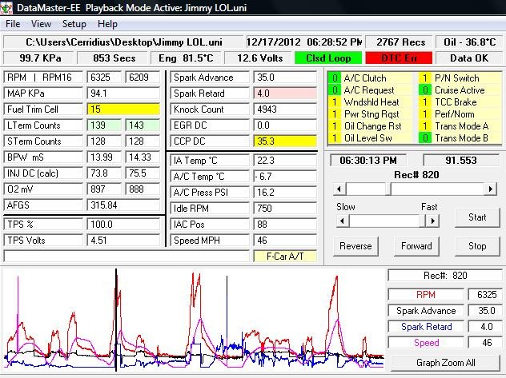506x378 pixels.
Task: Click the Idle RPM value 750
Action: point(285,209)
